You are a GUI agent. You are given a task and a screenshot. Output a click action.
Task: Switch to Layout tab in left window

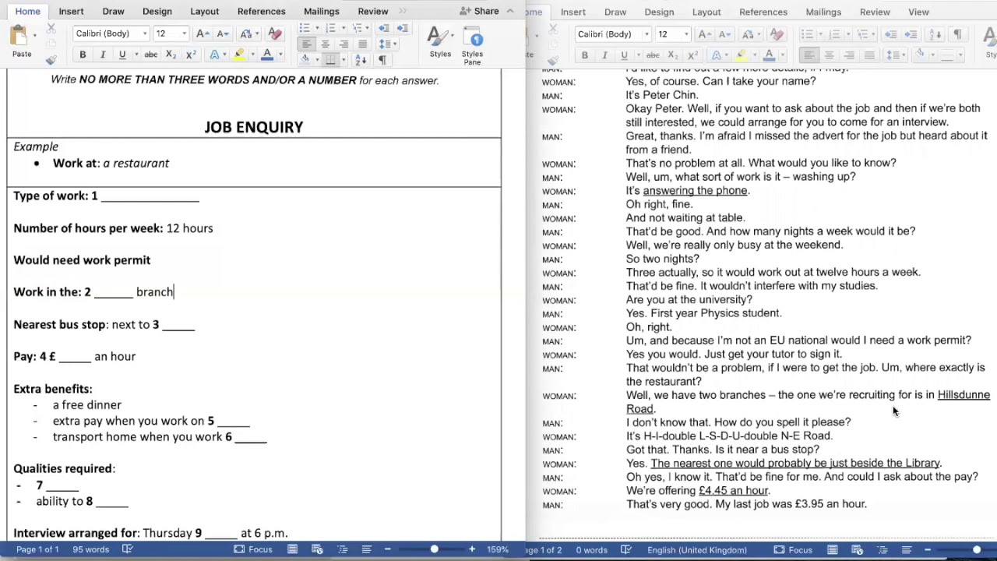(x=204, y=11)
